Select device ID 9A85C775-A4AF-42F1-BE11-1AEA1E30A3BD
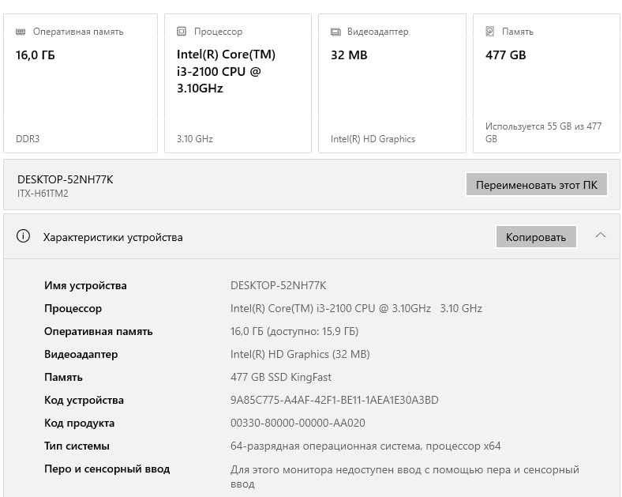The width and height of the screenshot is (622, 497). (335, 400)
